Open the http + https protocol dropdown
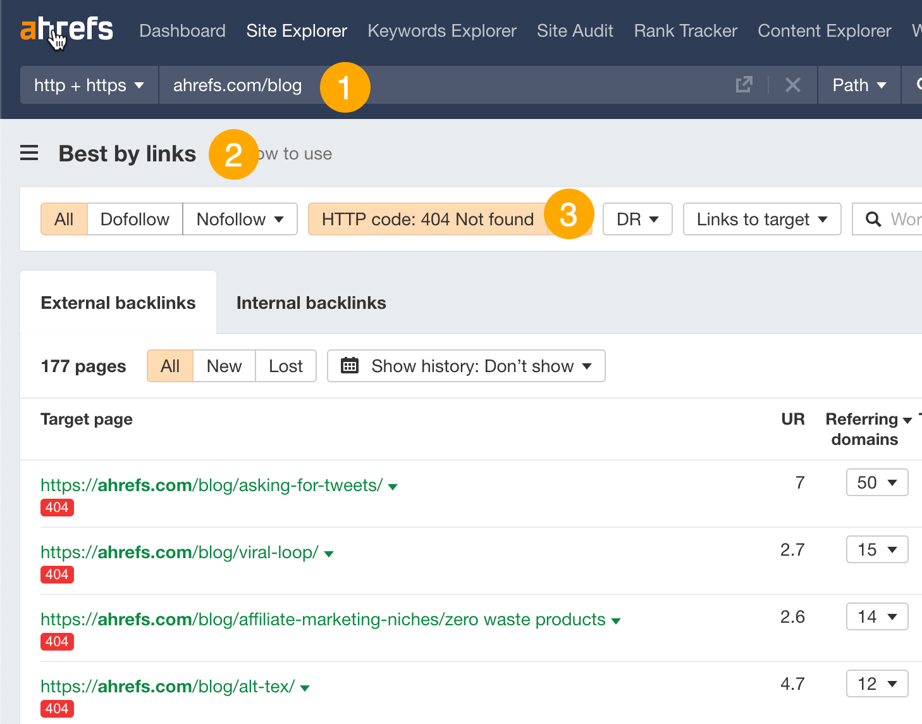This screenshot has width=922, height=724. click(89, 85)
